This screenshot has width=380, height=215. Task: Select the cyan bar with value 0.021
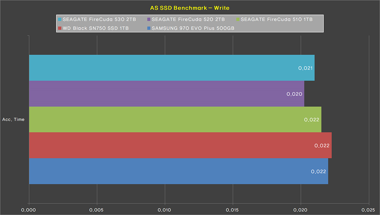point(172,68)
